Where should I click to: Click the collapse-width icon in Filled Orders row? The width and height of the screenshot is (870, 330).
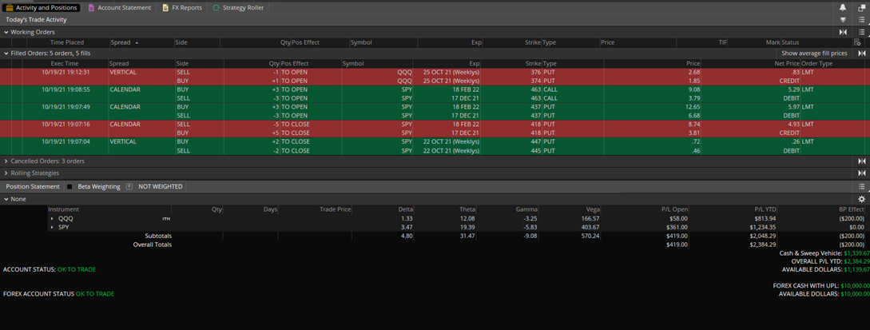[861, 54]
